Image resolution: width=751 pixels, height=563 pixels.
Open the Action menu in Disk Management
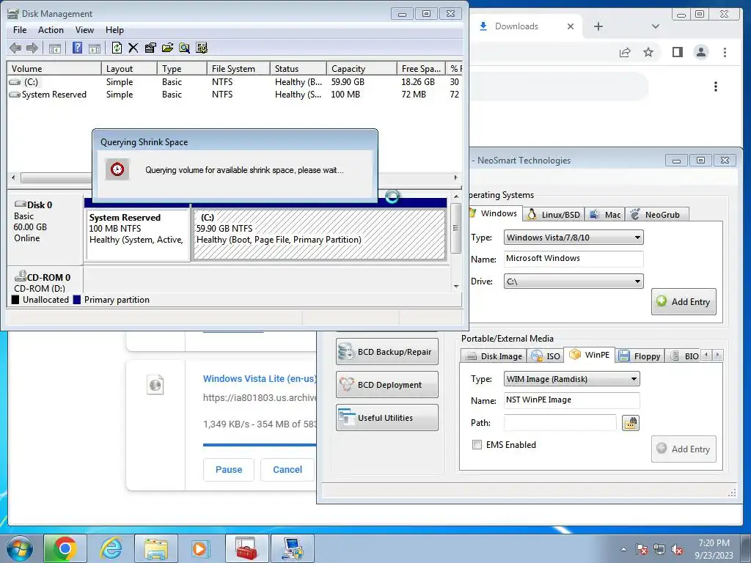tap(51, 29)
